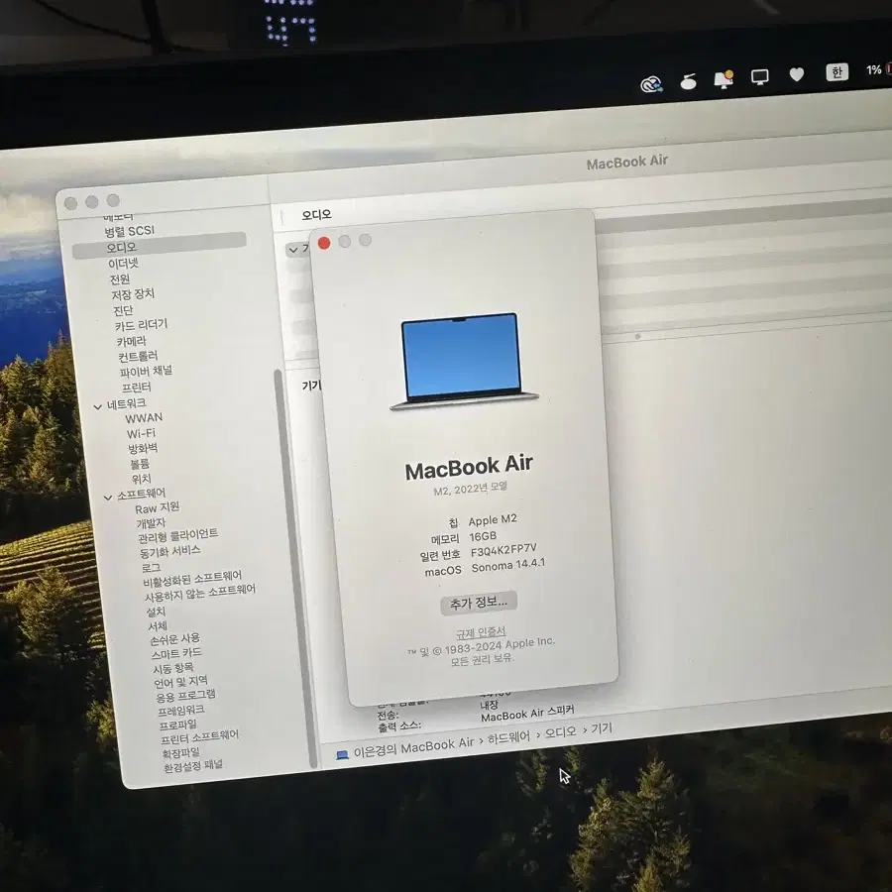The width and height of the screenshot is (892, 892).
Task: Select 설치 in the sidebar
Action: 156,612
